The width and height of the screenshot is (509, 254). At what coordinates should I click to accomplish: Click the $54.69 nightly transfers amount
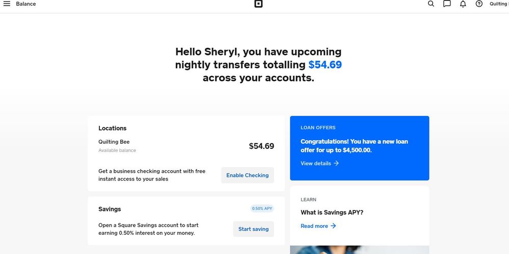(x=325, y=65)
